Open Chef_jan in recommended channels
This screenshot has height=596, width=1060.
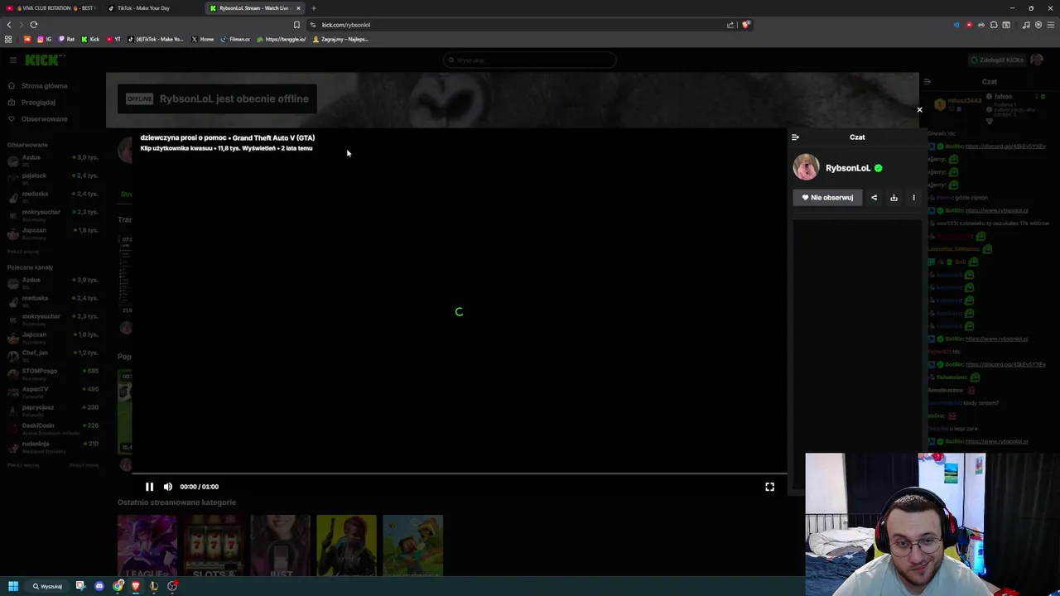click(x=52, y=354)
